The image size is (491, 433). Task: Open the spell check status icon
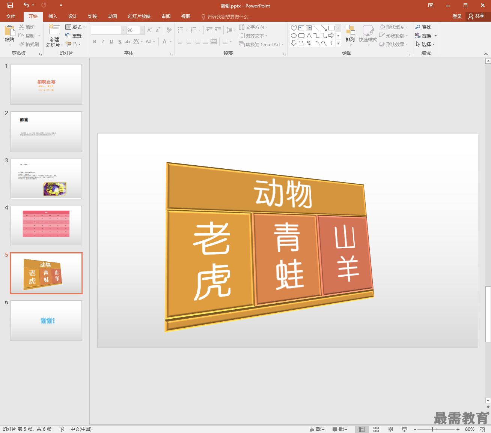point(62,429)
